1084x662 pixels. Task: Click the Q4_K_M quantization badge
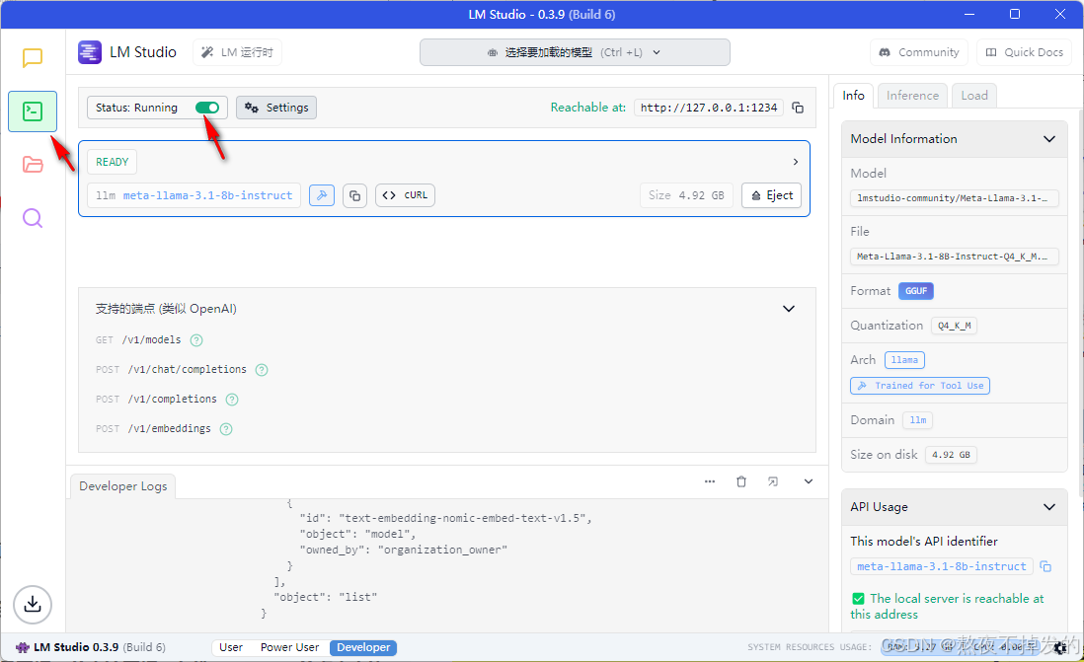(x=954, y=326)
